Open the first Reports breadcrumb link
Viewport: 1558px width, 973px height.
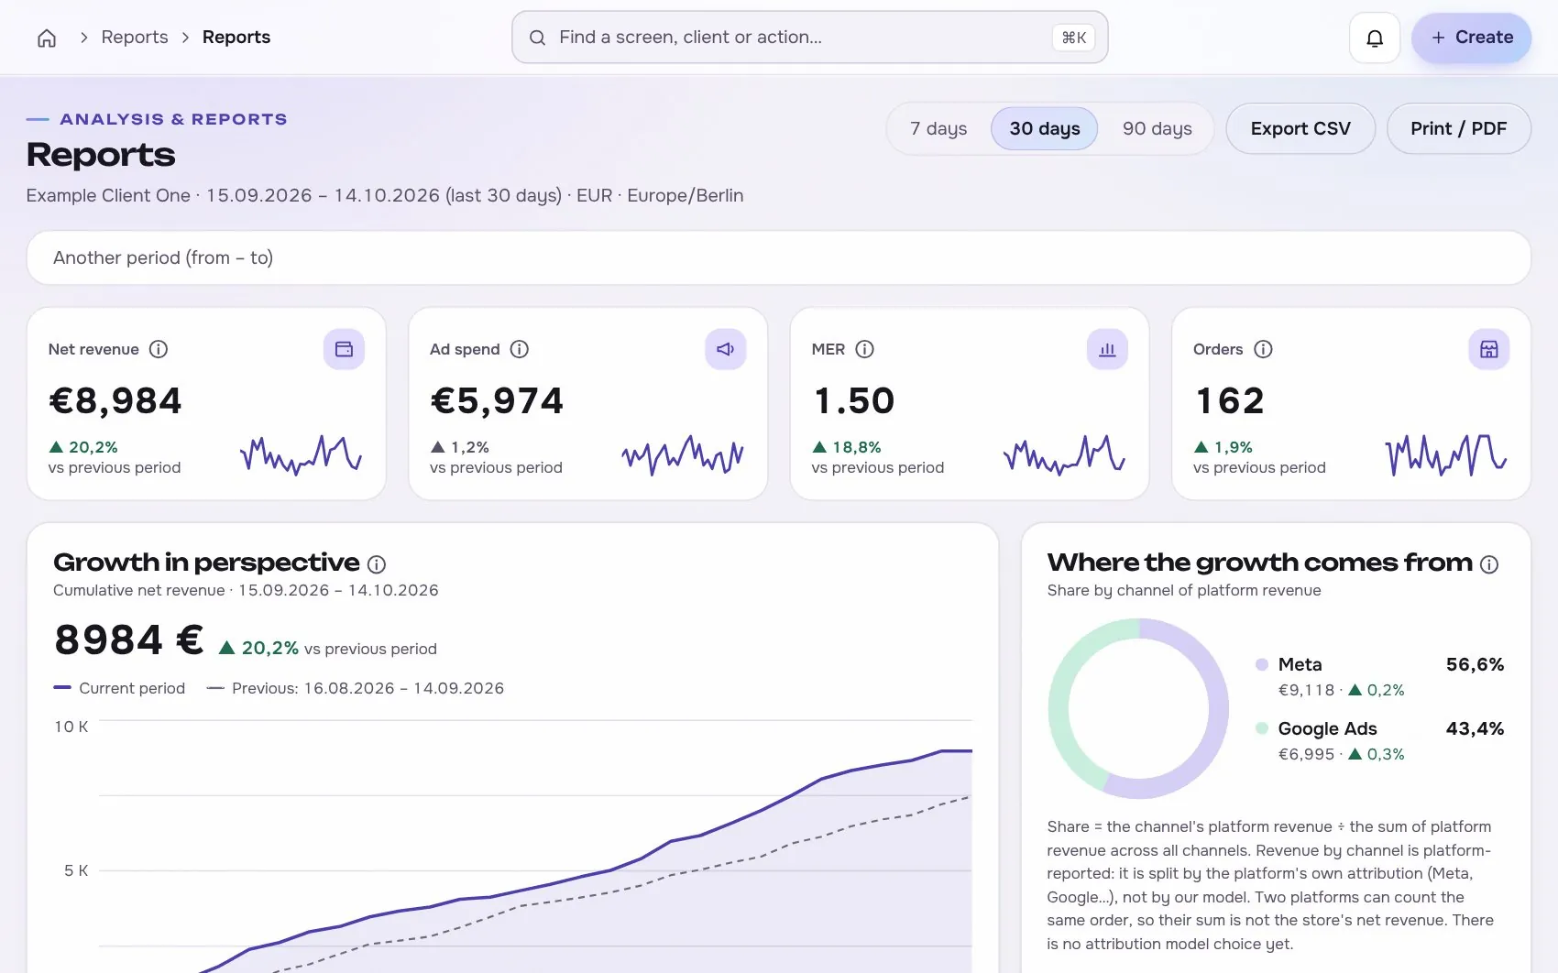[135, 38]
